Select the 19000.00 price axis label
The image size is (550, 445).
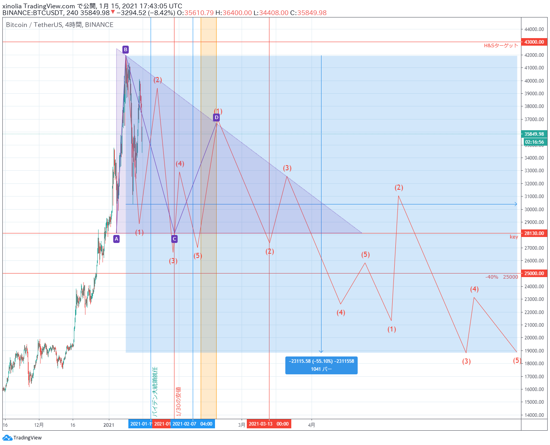pyautogui.click(x=534, y=351)
